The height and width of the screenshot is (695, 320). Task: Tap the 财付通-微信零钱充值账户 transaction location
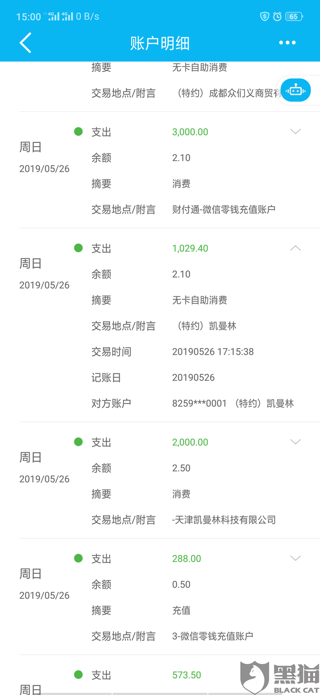coord(224,210)
